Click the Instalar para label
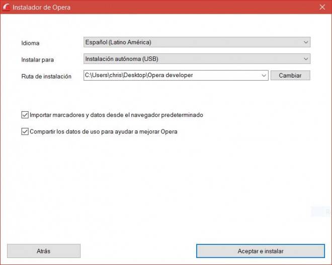Viewport: 332px width, 265px height. pyautogui.click(x=38, y=60)
